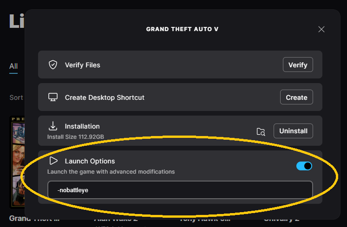
Task: Disable the Launch Options toggle switch
Action: pos(304,166)
